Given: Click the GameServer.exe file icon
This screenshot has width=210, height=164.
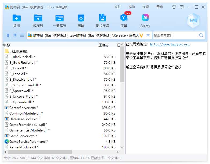Looking at the screenshot, I should 7,136.
